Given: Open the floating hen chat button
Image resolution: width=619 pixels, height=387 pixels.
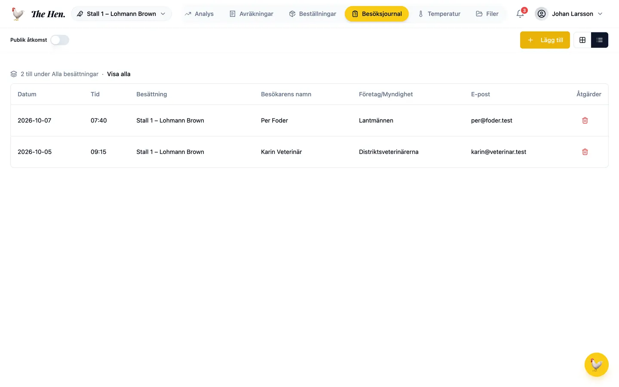Looking at the screenshot, I should [x=597, y=365].
